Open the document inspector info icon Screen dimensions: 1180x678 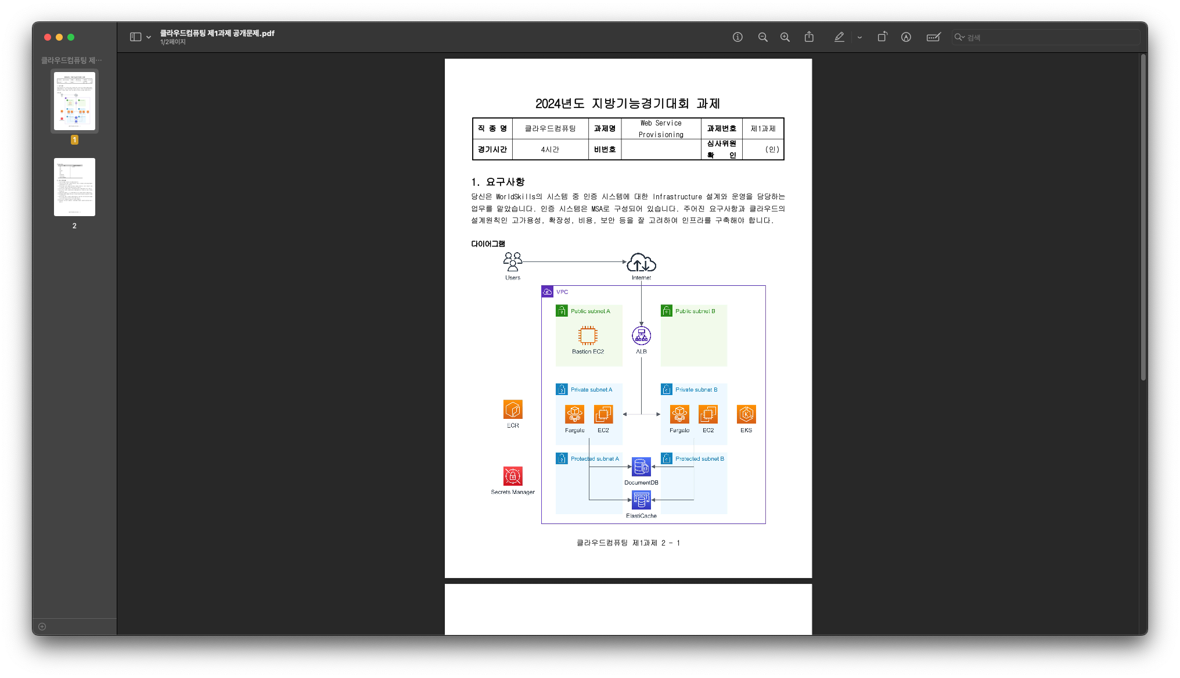coord(737,37)
